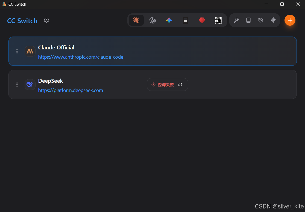Viewport: 305px width, 212px height.
Task: Open the anthropic.com/claude-code link
Action: click(81, 57)
